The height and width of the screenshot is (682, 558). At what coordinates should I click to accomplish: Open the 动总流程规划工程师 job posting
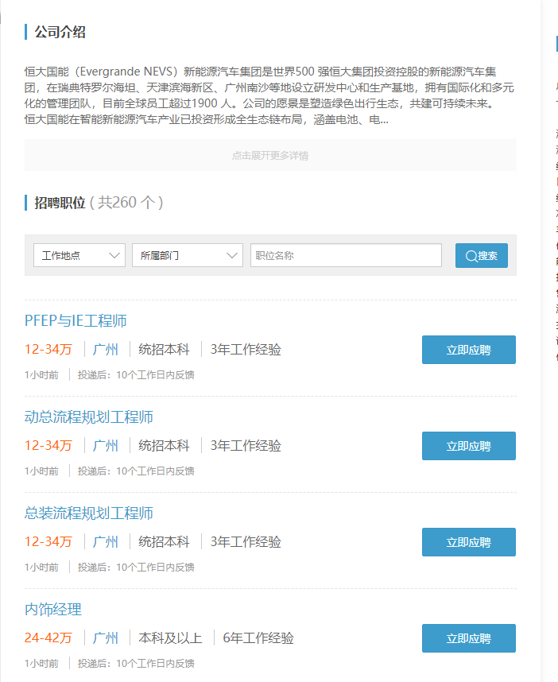coord(89,417)
